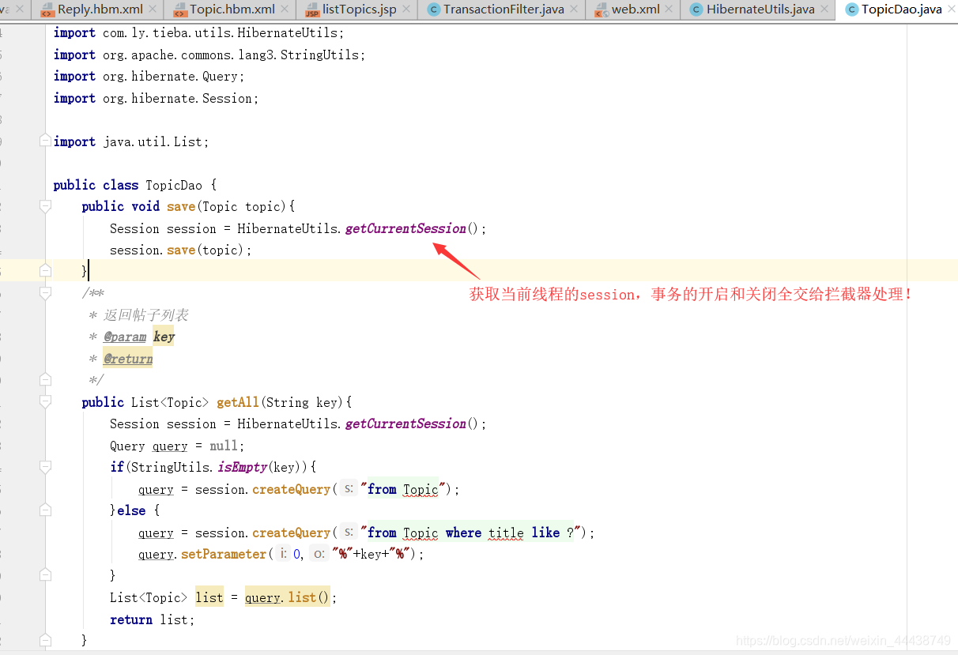Close the web.xml tab
Image resolution: width=958 pixels, height=655 pixels.
[669, 10]
